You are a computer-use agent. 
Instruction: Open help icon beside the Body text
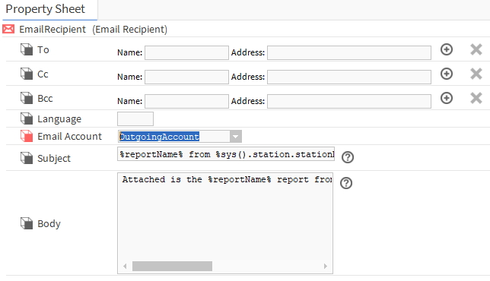346,183
